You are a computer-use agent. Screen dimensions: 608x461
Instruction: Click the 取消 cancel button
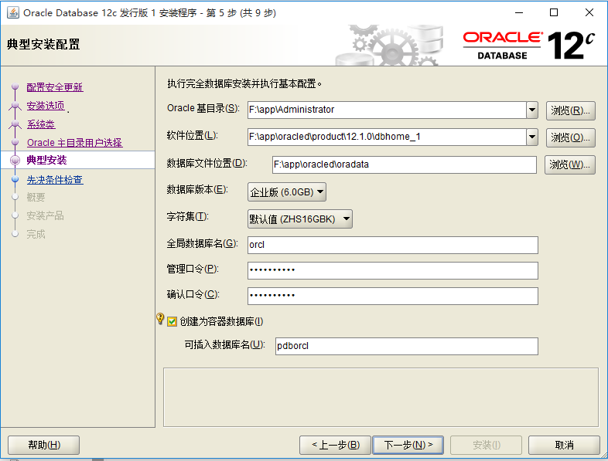pos(564,445)
